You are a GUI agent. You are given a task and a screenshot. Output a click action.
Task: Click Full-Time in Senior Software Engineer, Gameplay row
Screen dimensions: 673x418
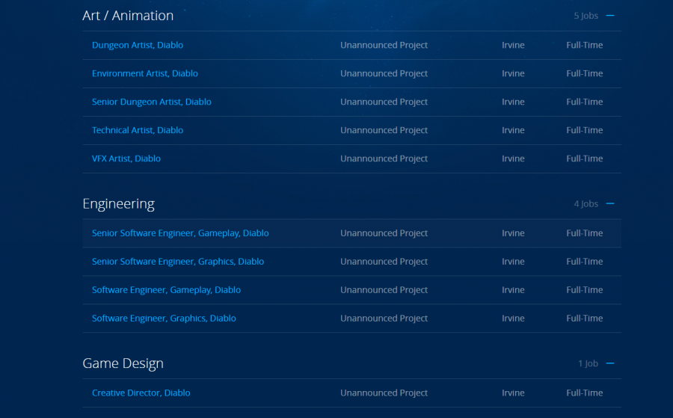[x=584, y=233]
